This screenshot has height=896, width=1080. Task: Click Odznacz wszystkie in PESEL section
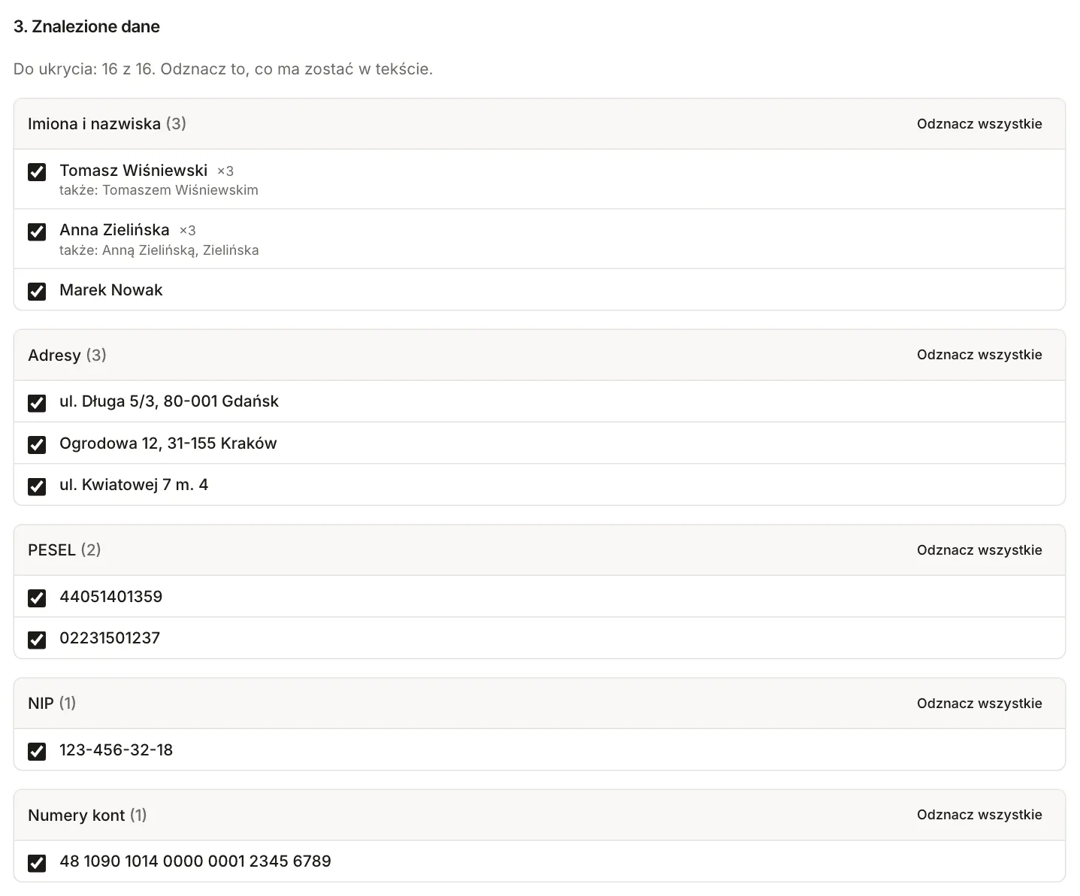[979, 550]
